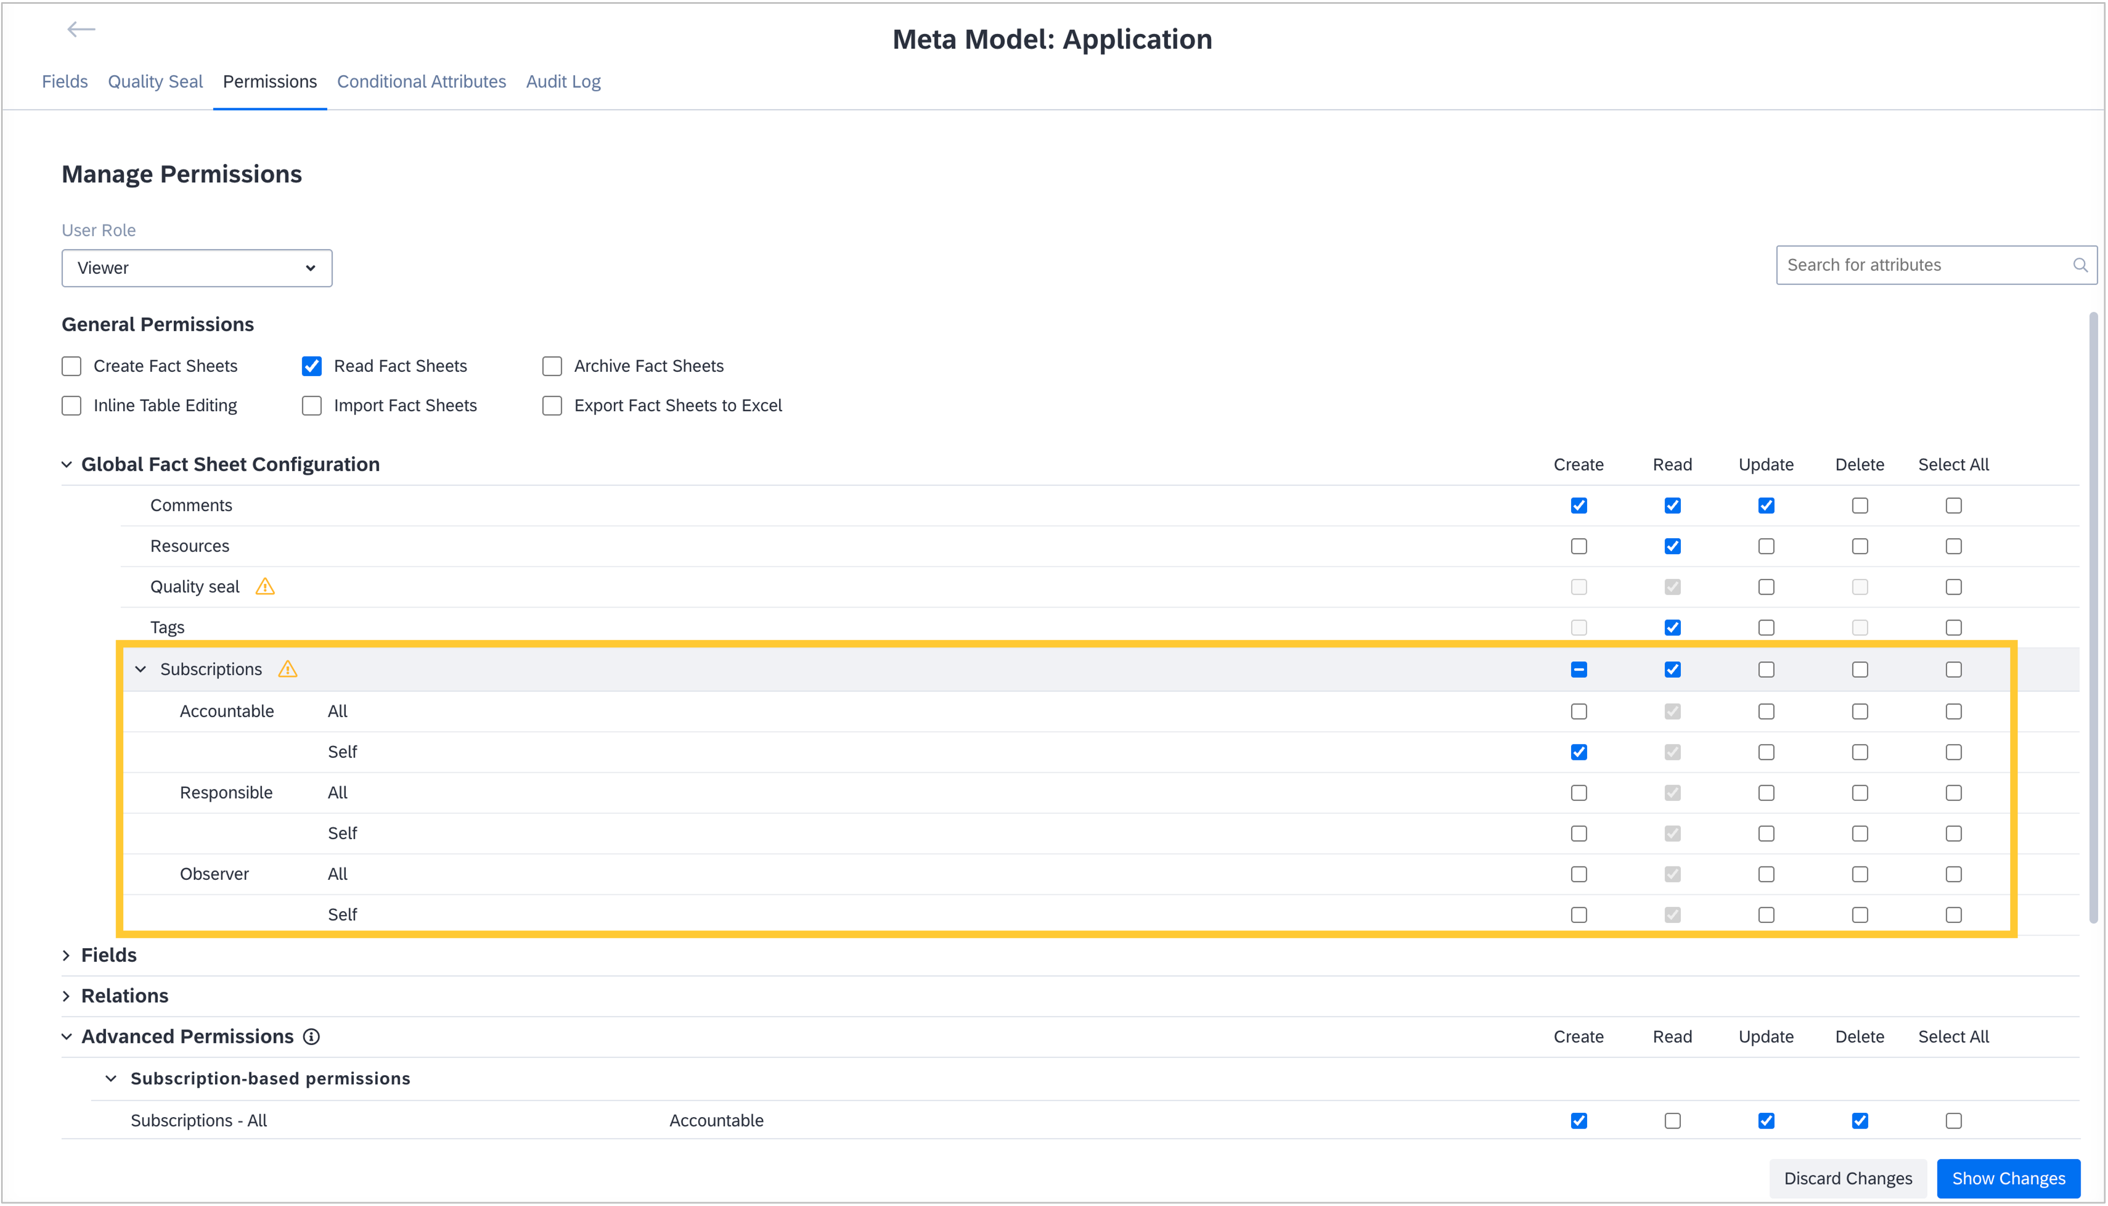Click the Subscriptions Create indeterminate checkbox
The height and width of the screenshot is (1206, 2108).
(x=1578, y=669)
